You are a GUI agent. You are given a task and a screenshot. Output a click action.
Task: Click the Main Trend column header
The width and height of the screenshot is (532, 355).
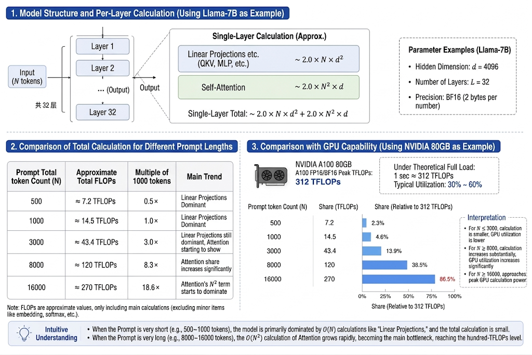(204, 177)
